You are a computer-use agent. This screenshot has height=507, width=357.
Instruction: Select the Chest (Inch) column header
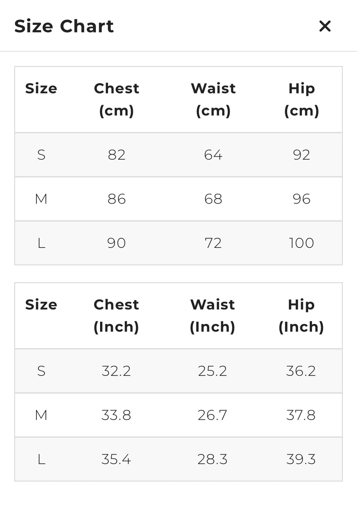116,316
